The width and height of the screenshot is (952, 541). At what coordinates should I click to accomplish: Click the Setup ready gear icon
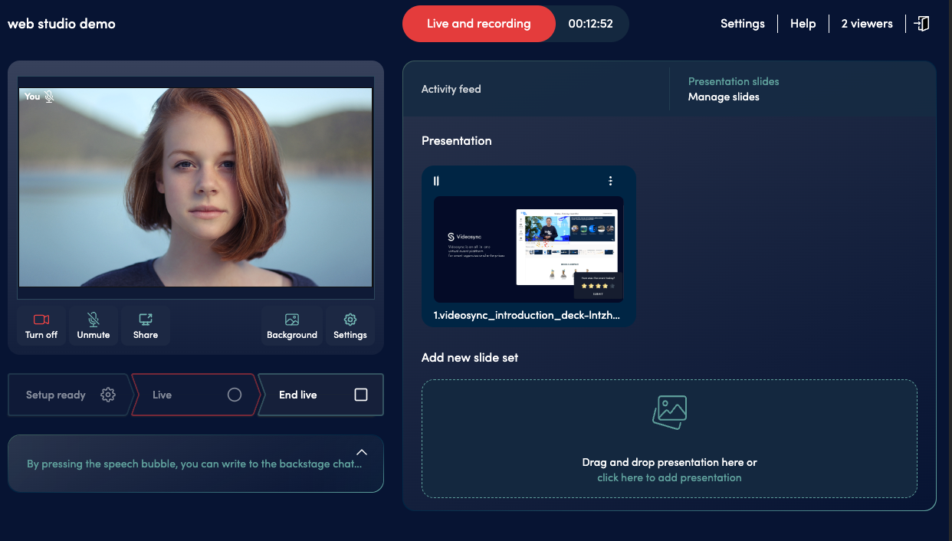[x=108, y=395]
